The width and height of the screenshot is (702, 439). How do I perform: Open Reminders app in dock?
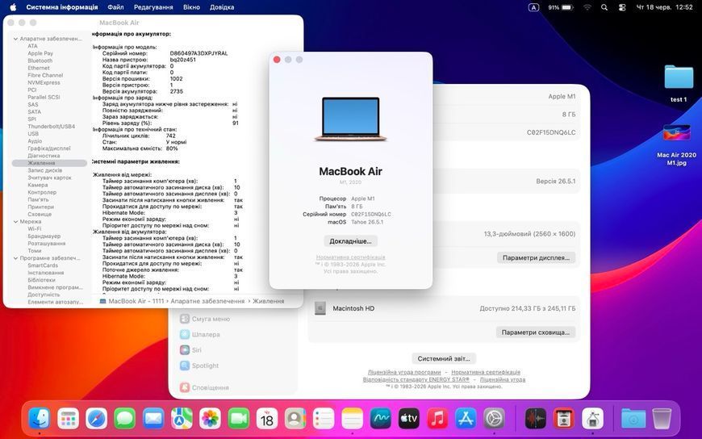[324, 420]
